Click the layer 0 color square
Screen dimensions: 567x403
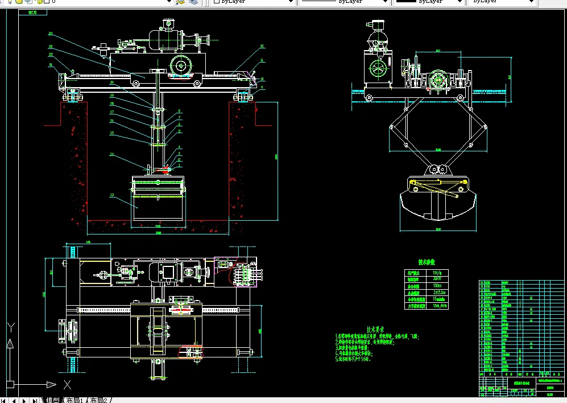click(x=46, y=2)
